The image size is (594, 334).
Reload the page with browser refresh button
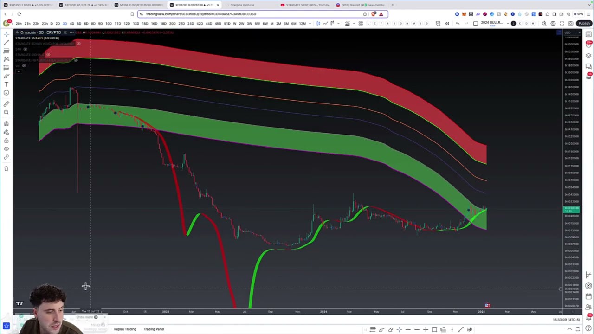coord(19,14)
